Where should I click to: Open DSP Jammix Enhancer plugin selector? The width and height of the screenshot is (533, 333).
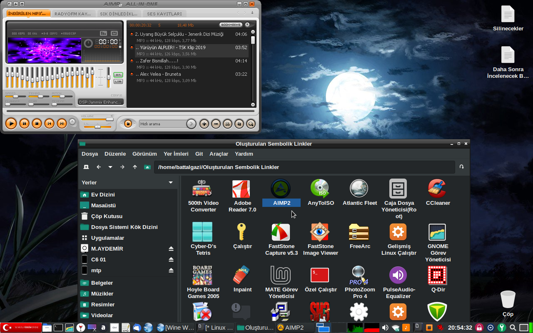pyautogui.click(x=100, y=102)
